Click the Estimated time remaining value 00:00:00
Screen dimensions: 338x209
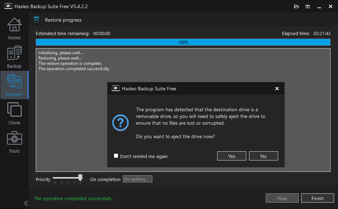coord(102,33)
